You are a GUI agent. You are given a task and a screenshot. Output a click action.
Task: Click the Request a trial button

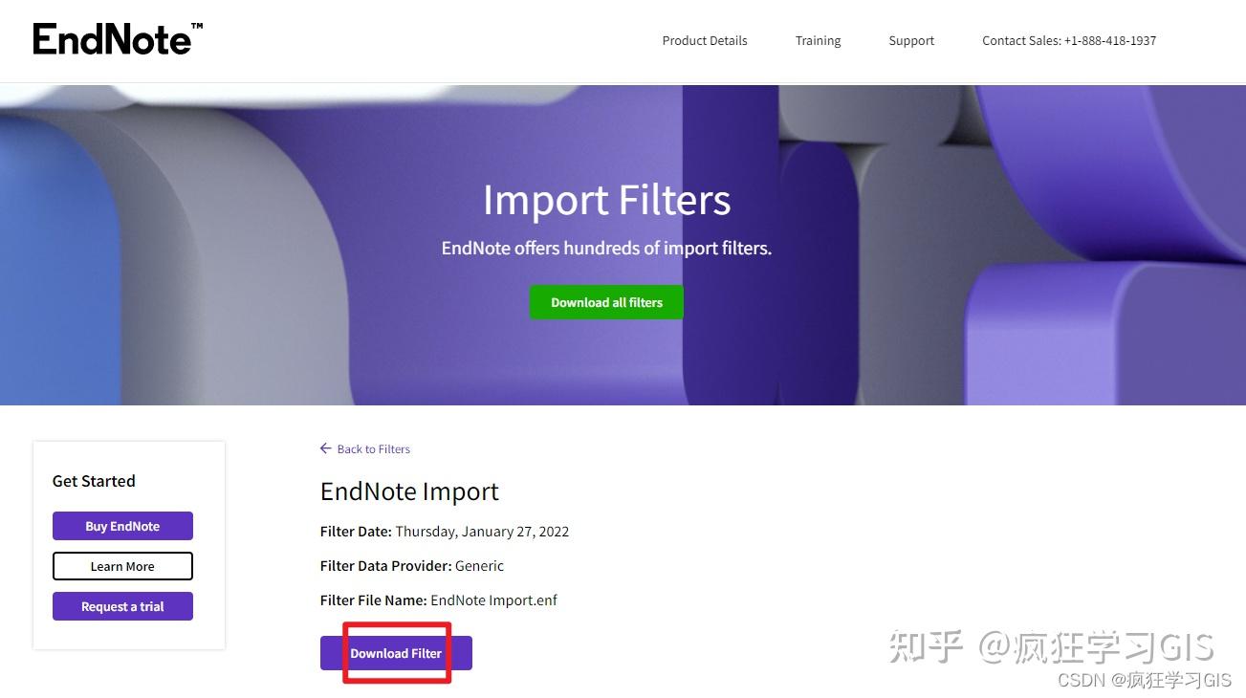122,606
